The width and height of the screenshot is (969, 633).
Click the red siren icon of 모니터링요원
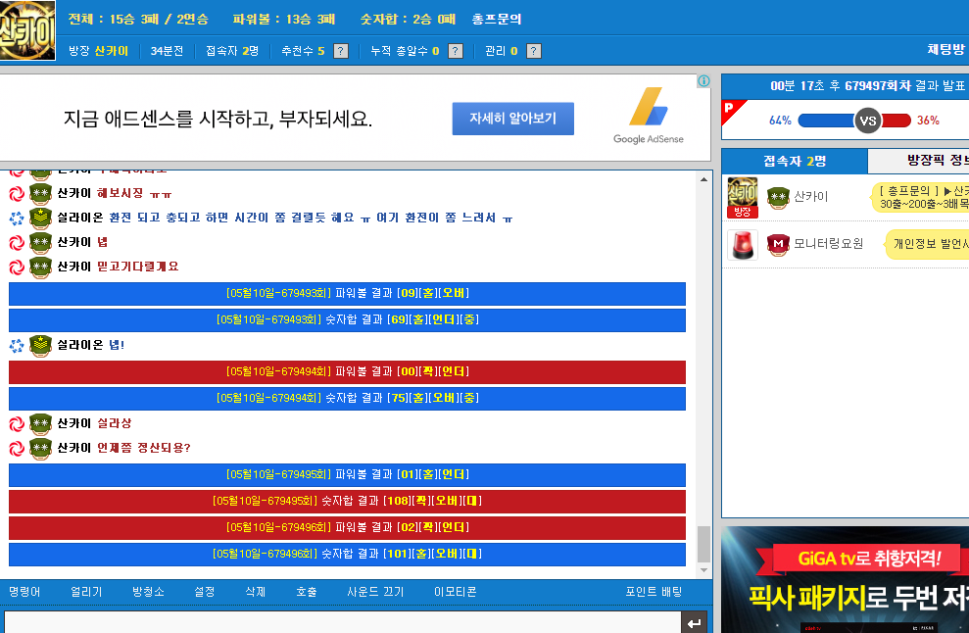[743, 244]
